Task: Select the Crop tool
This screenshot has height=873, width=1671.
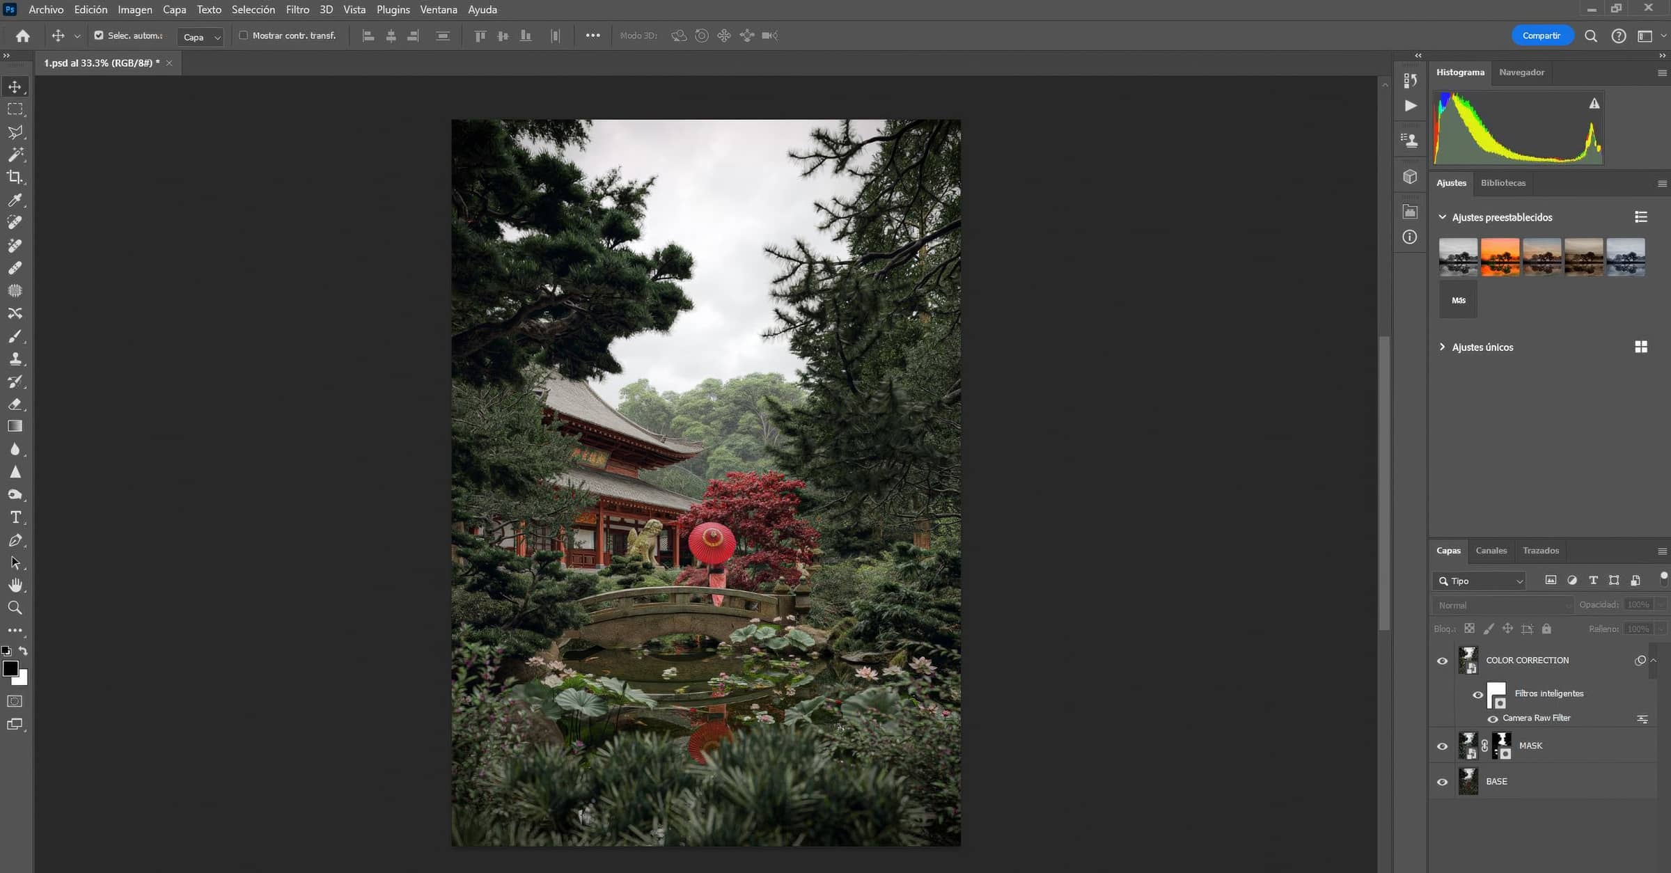Action: coord(15,177)
